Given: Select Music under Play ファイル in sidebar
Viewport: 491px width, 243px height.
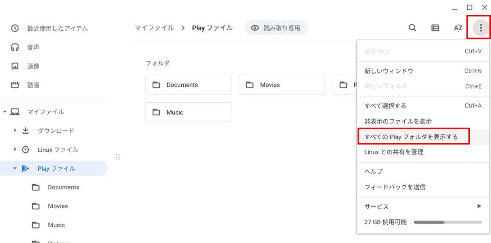Looking at the screenshot, I should (56, 225).
